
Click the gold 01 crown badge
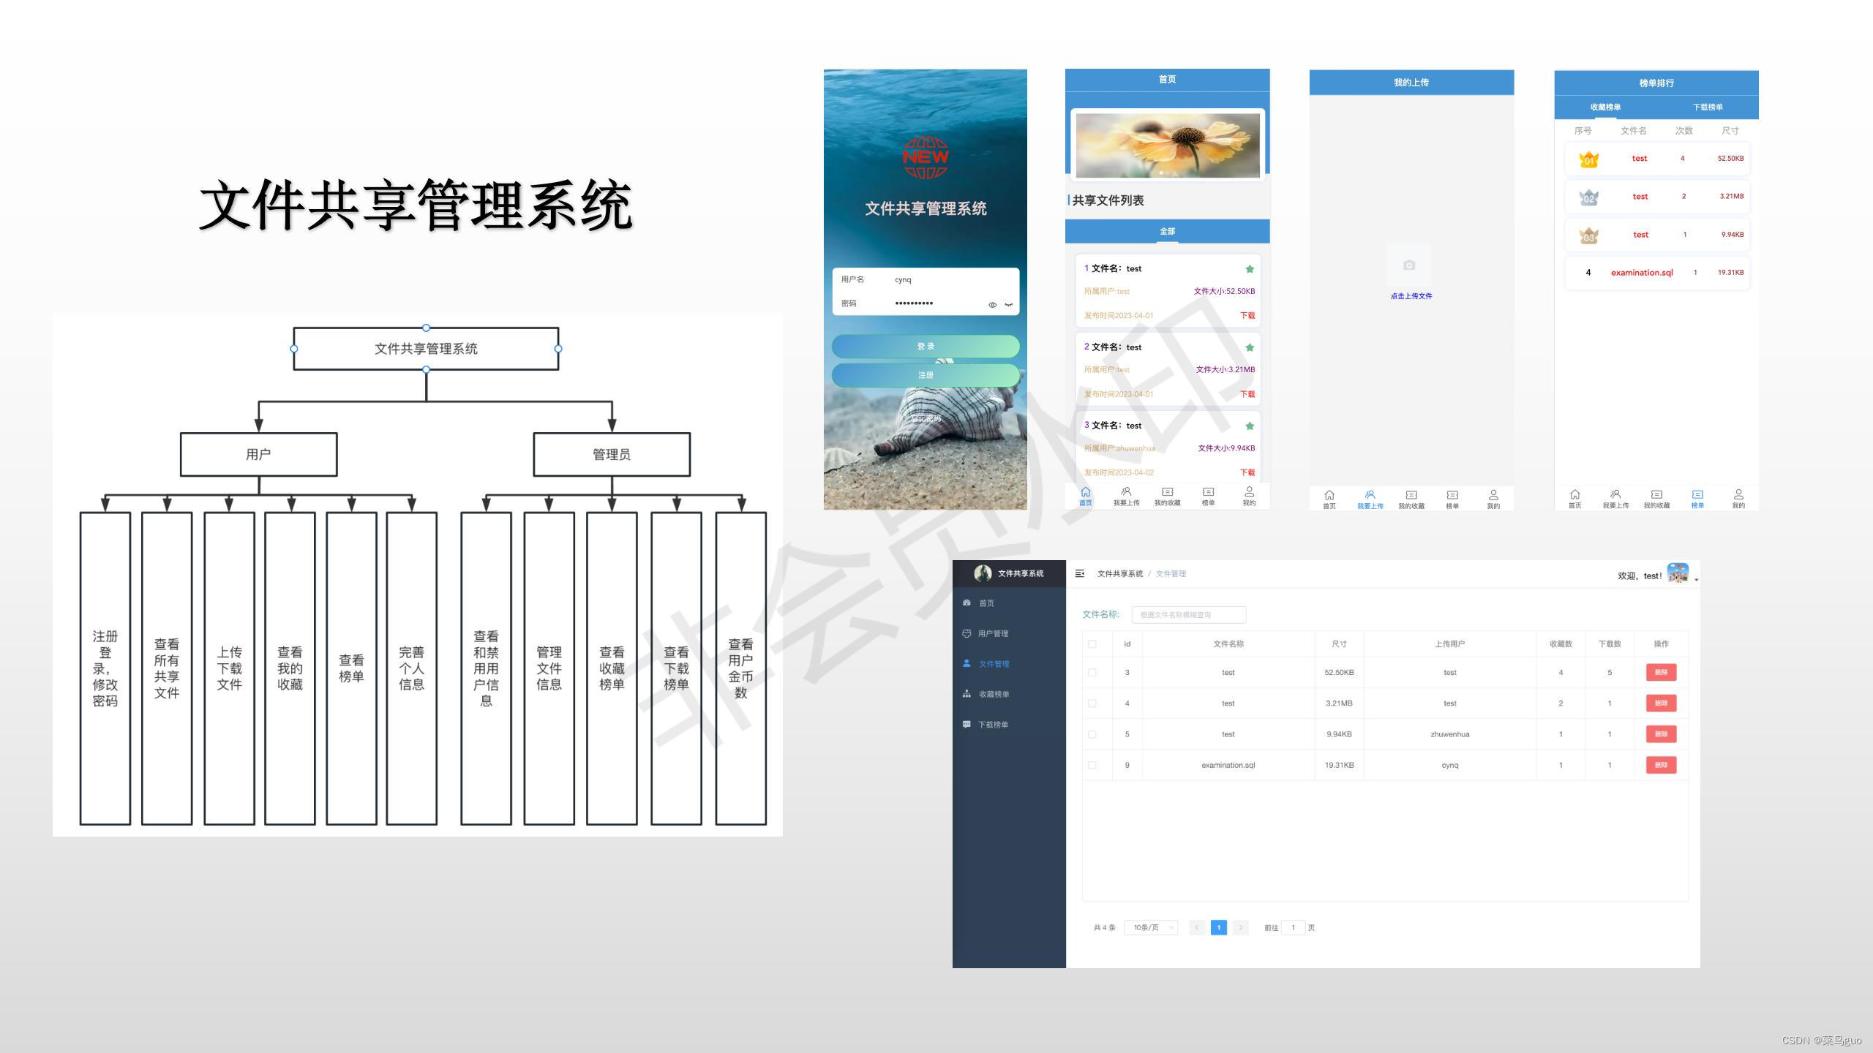pos(1588,159)
